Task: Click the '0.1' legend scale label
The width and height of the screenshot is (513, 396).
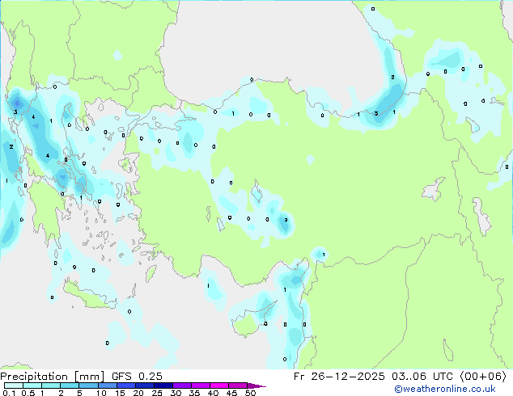Action: coord(9,393)
